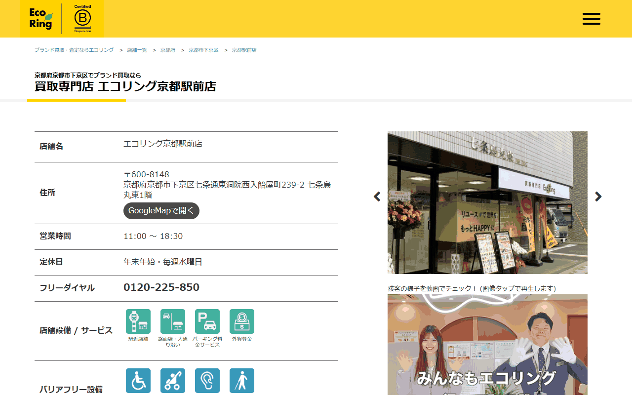The image size is (632, 395).
Task: Click the 住所 row label
Action: pyautogui.click(x=47, y=193)
